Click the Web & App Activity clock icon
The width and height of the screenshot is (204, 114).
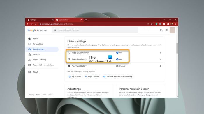[x=69, y=53]
